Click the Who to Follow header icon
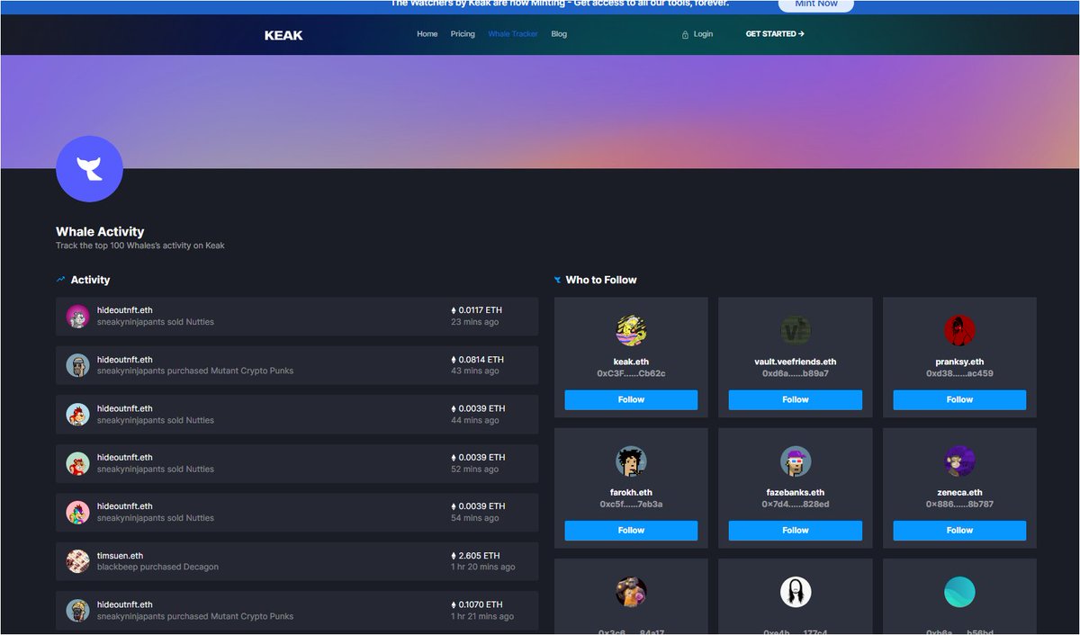 click(x=558, y=280)
